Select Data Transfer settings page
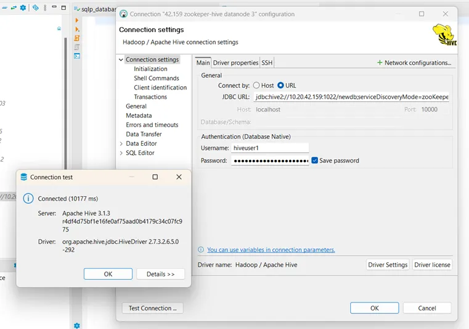The image size is (469, 329). coord(144,134)
